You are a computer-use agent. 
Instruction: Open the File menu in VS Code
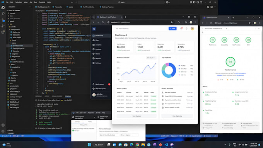pyautogui.click(x=7, y=2)
